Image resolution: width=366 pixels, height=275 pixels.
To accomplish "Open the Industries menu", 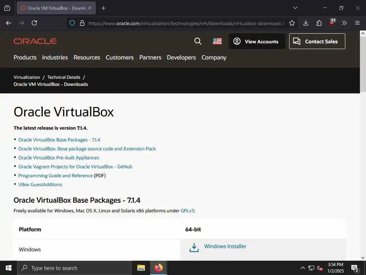I will pyautogui.click(x=55, y=58).
